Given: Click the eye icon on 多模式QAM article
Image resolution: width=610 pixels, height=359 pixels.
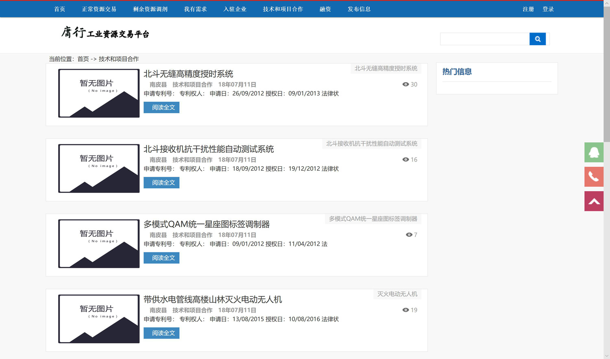Looking at the screenshot, I should click(x=409, y=235).
